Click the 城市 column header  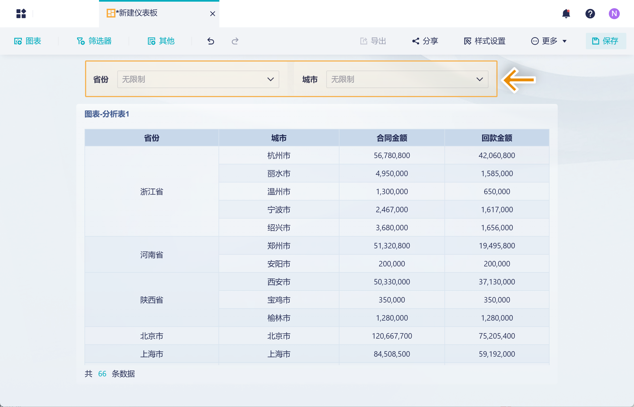click(x=279, y=138)
